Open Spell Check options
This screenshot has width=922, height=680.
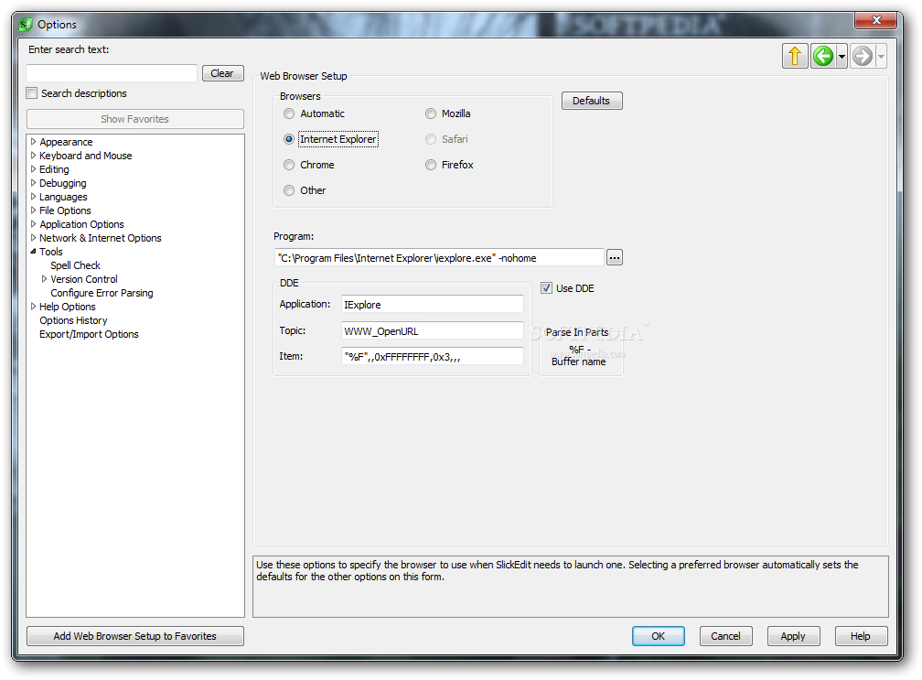(x=75, y=265)
